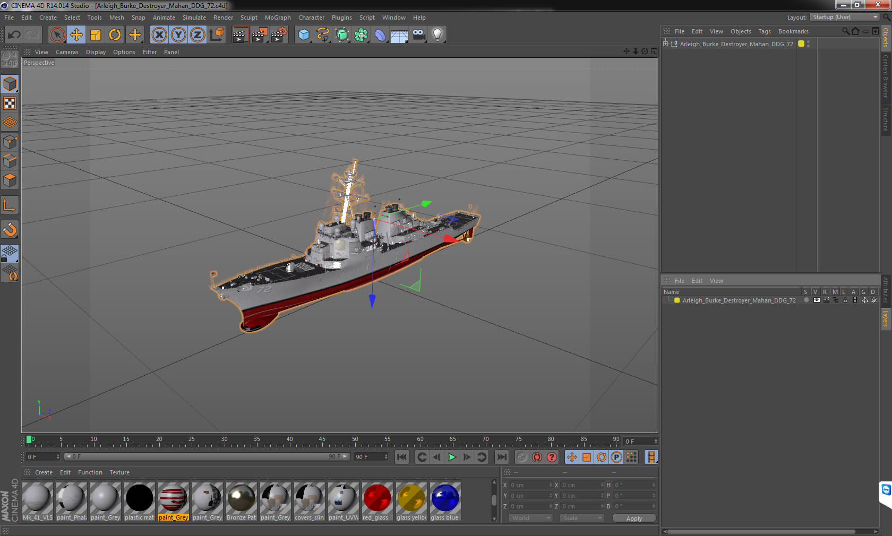Toggle Autokeying button
Viewport: 892px width, 536px height.
[537, 457]
